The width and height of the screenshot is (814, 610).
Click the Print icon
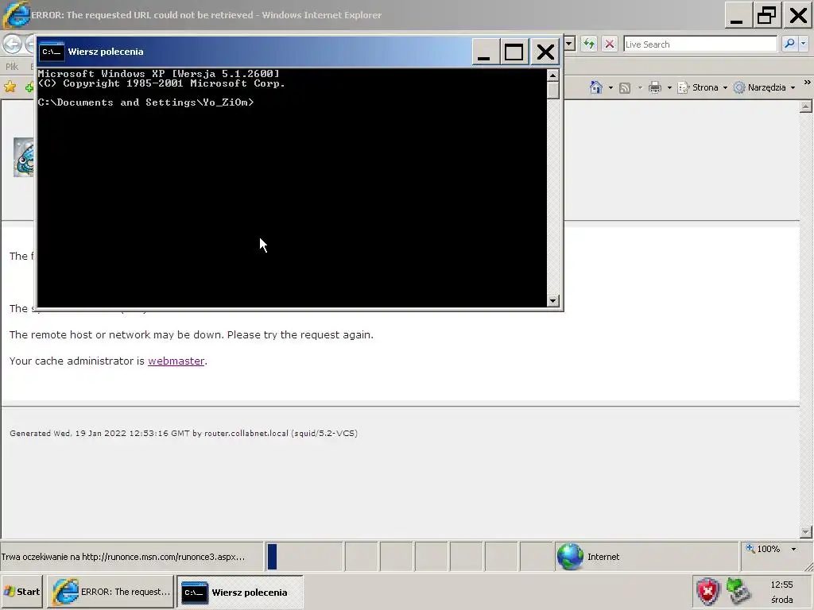click(655, 87)
